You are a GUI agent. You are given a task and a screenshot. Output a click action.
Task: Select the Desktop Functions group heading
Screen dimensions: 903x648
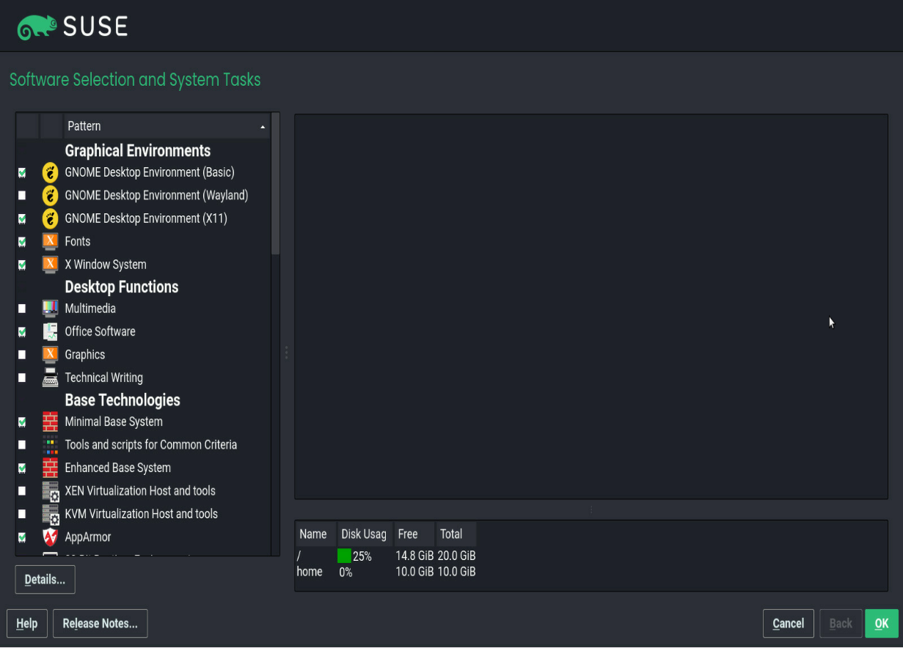pyautogui.click(x=122, y=287)
